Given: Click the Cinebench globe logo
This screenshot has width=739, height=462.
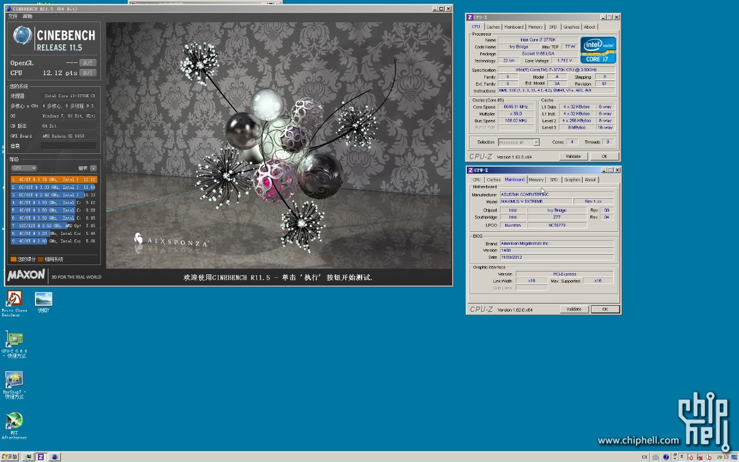Looking at the screenshot, I should tap(23, 36).
